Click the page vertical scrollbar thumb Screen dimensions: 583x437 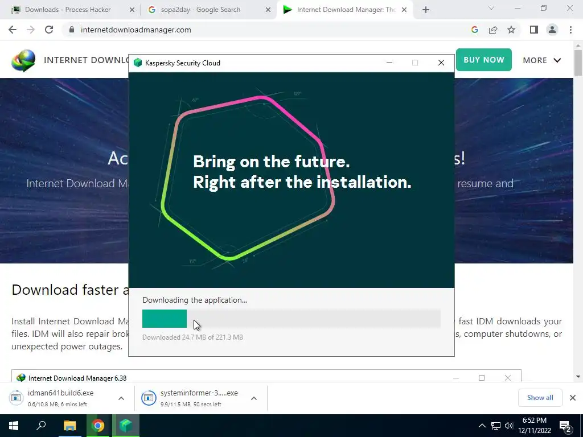tap(578, 62)
